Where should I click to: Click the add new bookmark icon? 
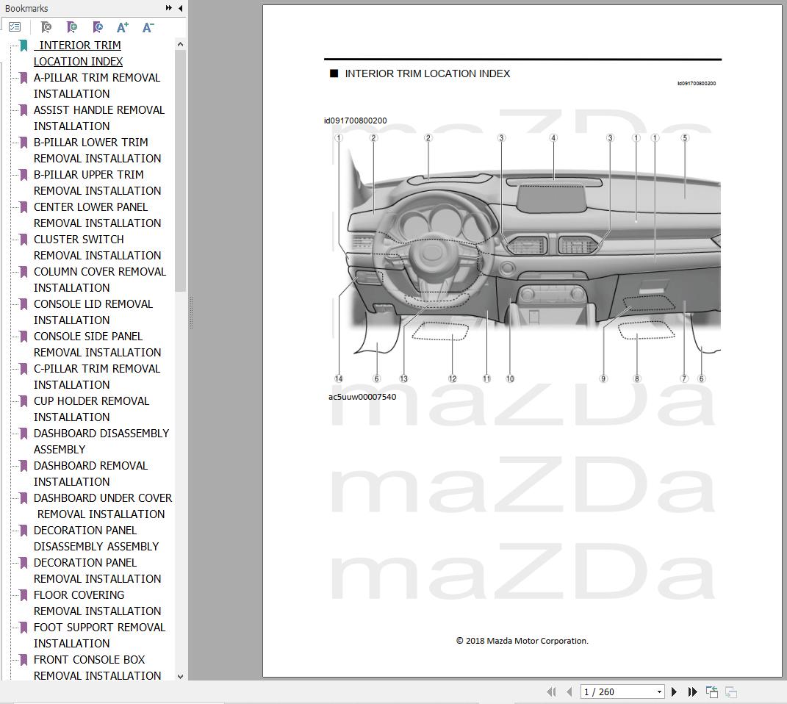tap(71, 26)
